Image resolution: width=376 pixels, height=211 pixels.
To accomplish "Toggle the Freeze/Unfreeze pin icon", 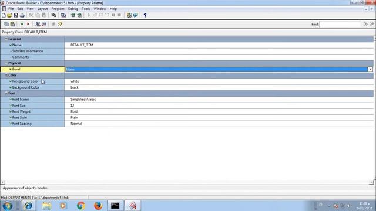I will pyautogui.click(x=60, y=24).
